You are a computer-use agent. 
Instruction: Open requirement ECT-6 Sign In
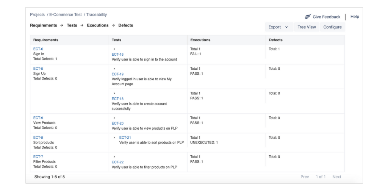[x=38, y=49]
